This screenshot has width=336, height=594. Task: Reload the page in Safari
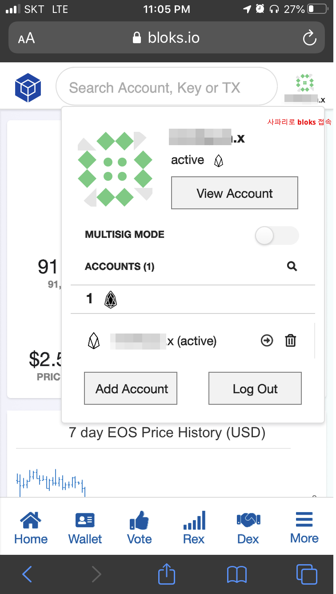(x=309, y=38)
